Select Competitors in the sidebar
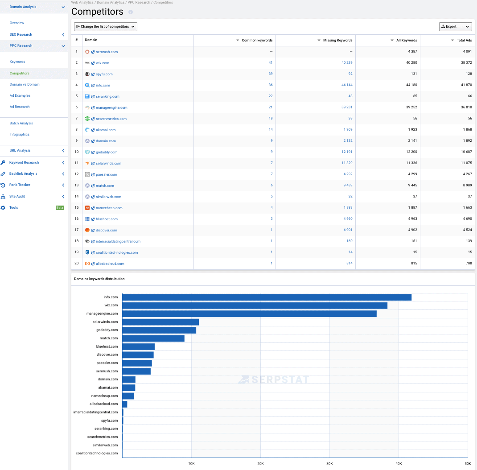 click(x=20, y=73)
